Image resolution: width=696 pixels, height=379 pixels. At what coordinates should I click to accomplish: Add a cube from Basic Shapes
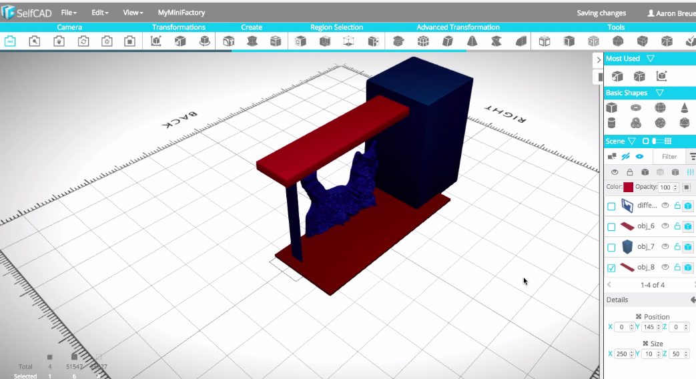pyautogui.click(x=612, y=108)
